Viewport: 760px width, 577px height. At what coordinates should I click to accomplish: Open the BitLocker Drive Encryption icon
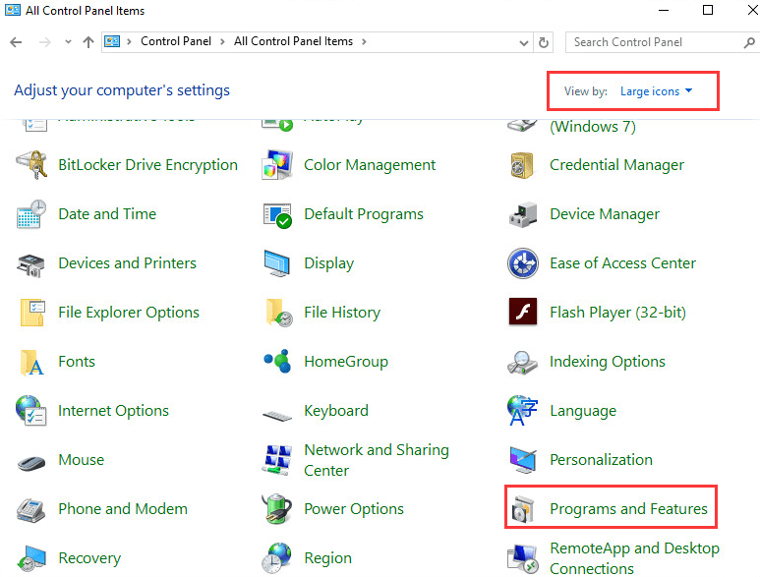31,165
